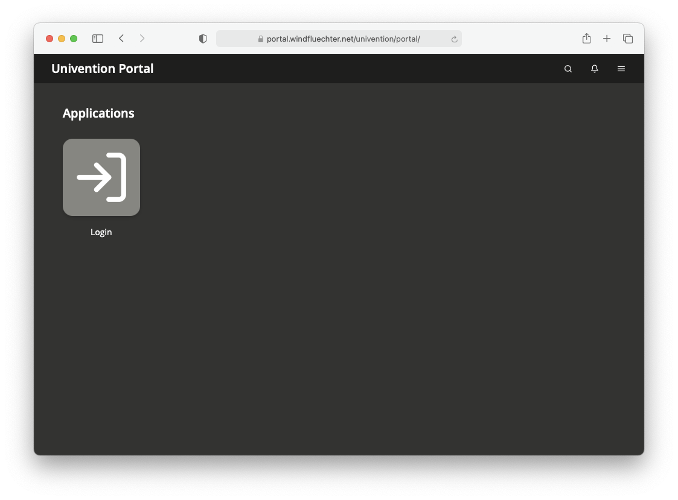Open the Safari share button
Viewport: 678px width, 500px height.
pyautogui.click(x=586, y=39)
